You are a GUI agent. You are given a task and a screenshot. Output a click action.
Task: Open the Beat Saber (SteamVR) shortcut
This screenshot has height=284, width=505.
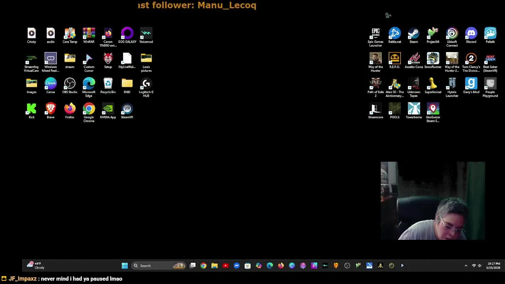(x=490, y=62)
